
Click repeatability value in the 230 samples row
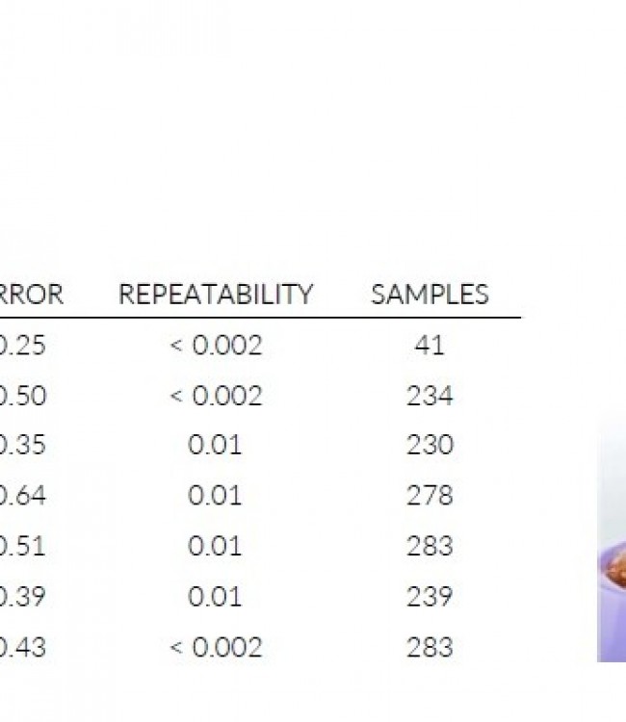(x=215, y=446)
